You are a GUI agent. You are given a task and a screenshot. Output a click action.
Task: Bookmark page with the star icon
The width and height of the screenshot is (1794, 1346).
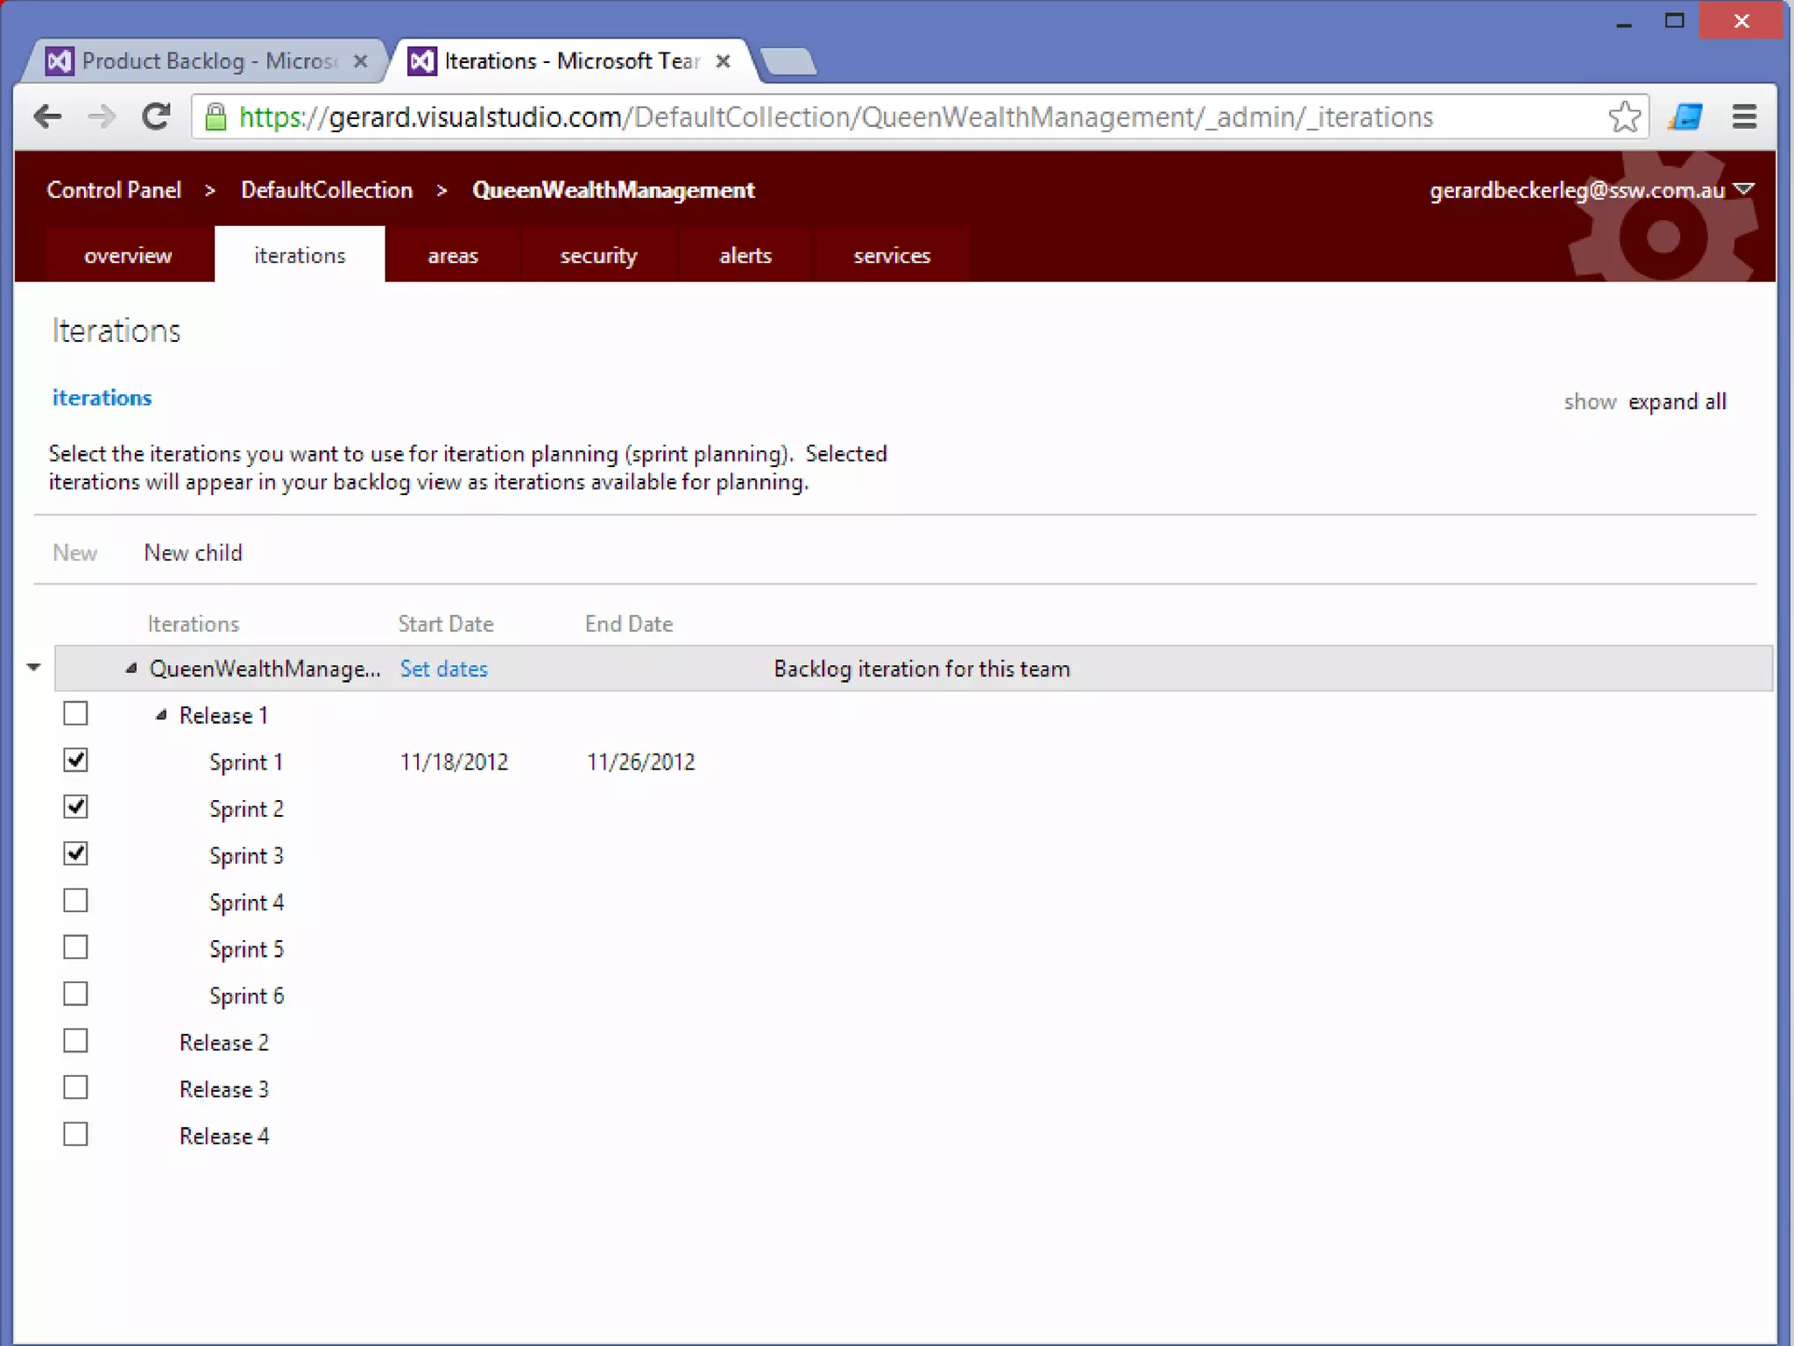pos(1624,117)
